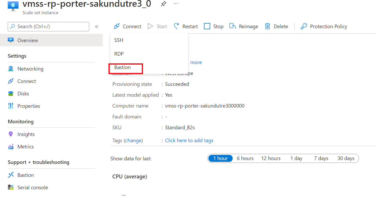This screenshot has height=197, width=376.
Task: Click the Stop square icon
Action: [207, 26]
